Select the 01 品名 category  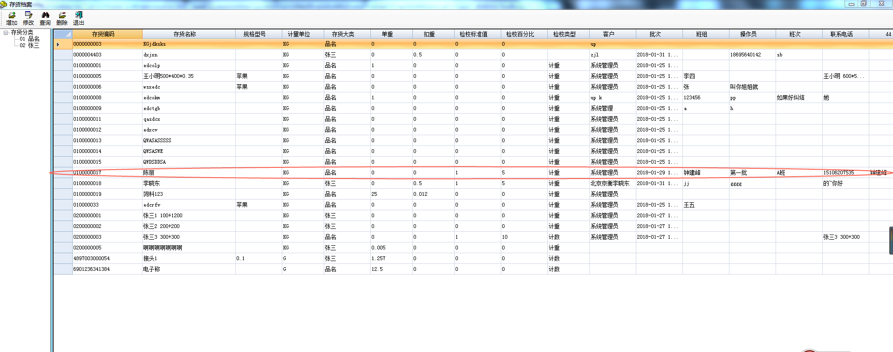[x=30, y=39]
